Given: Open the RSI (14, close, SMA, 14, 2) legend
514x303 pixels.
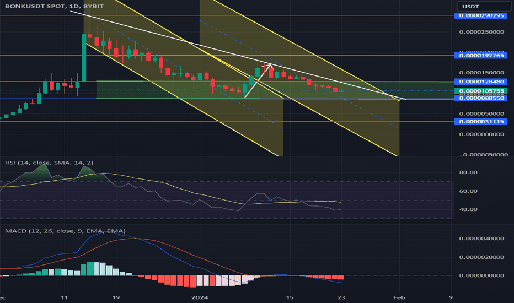Looking at the screenshot, I should [49, 163].
